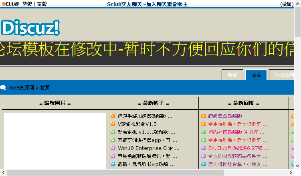
Task: Click the SCLUB logo at top left
Action: [x=10, y=4]
